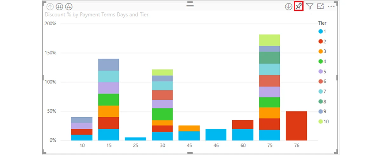Image resolution: width=381 pixels, height=155 pixels.
Task: Select Tier 1 blue legend marker
Action: click(320, 31)
